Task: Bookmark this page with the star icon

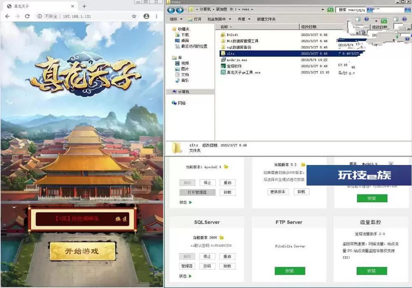Action: (x=134, y=16)
